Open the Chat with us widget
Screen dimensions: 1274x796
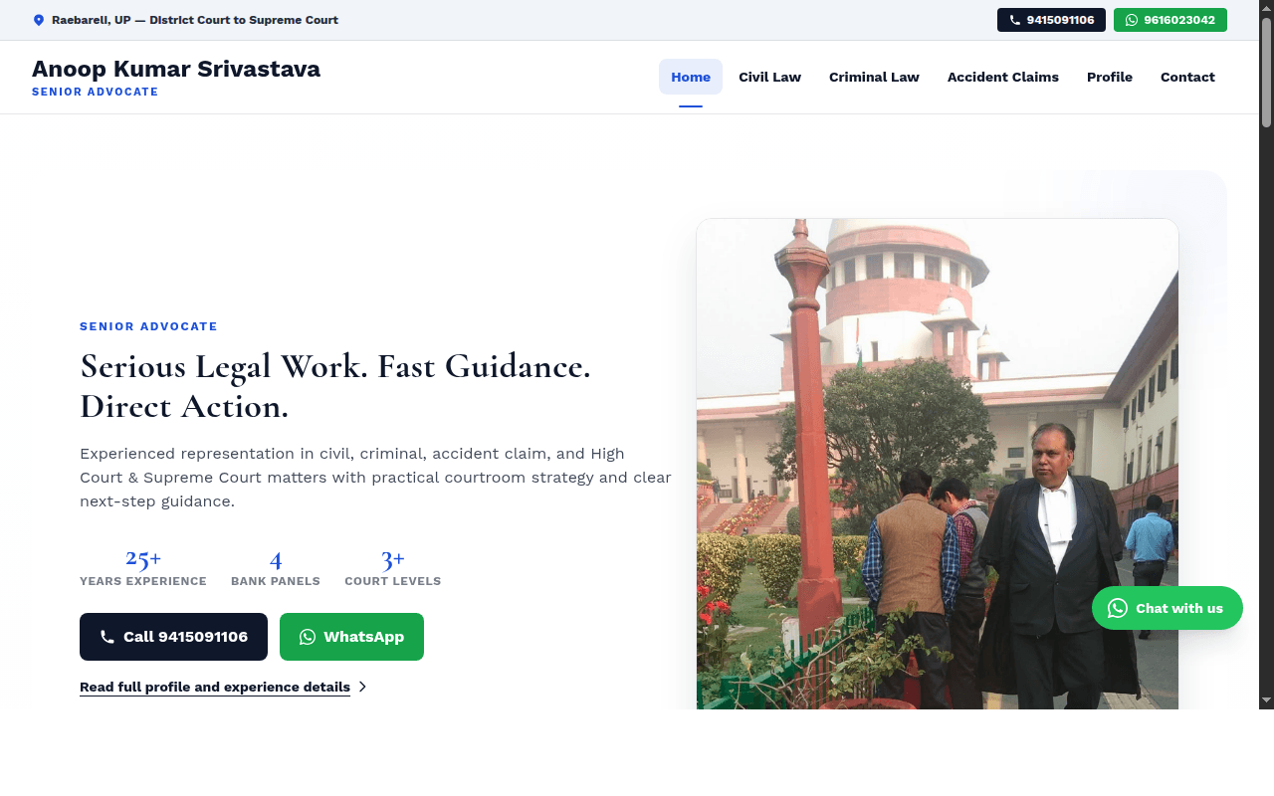tap(1168, 608)
